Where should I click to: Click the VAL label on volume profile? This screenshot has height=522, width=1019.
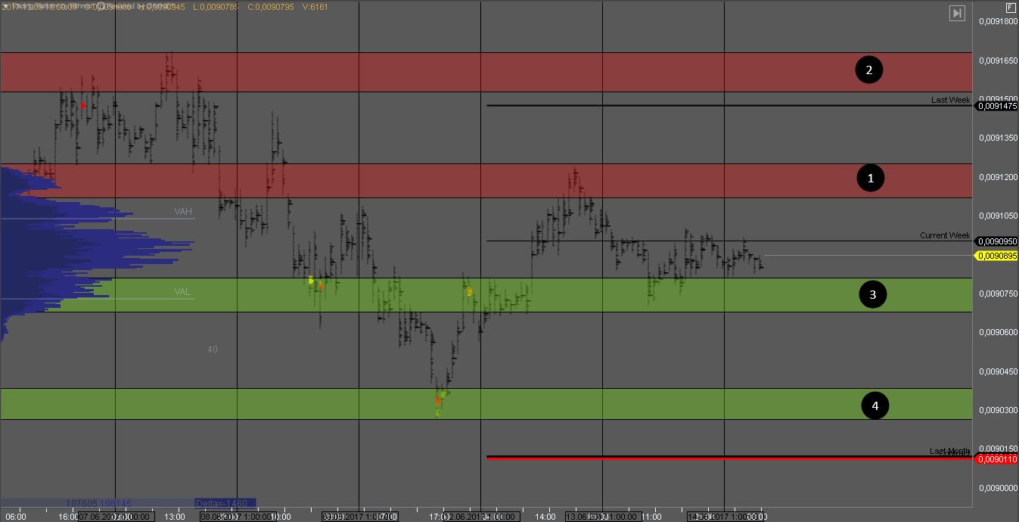coord(182,291)
